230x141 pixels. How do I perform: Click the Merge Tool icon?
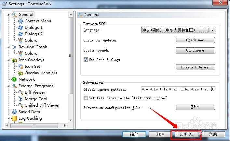tap(20, 99)
